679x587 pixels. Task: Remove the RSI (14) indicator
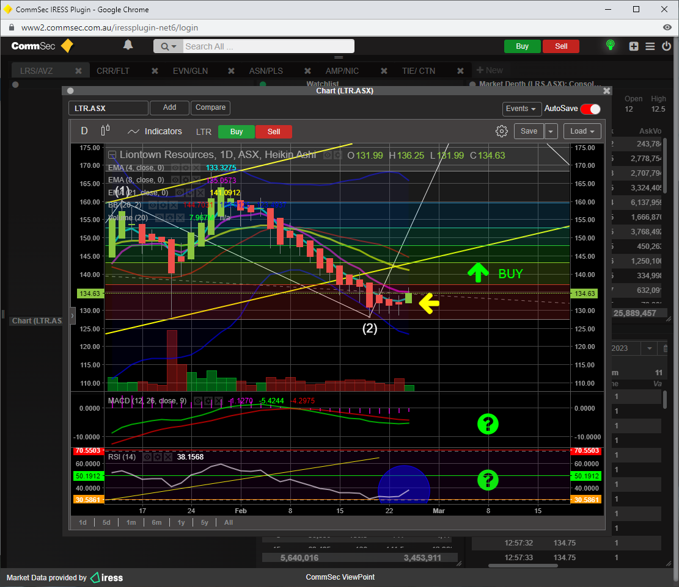coord(168,457)
